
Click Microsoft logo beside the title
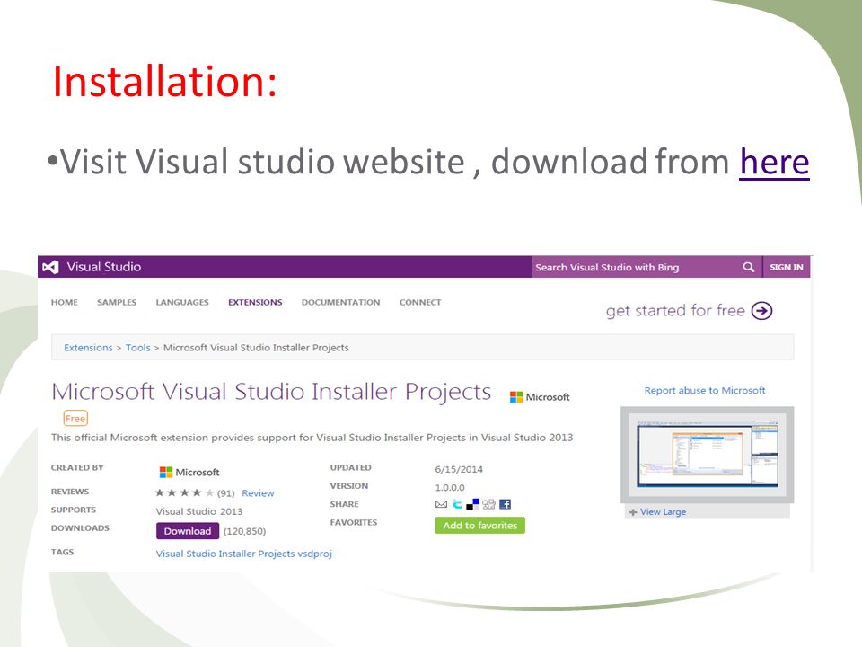tap(540, 397)
